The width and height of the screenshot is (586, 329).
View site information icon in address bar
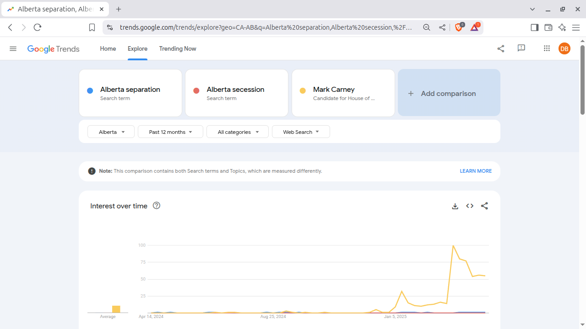click(x=109, y=27)
